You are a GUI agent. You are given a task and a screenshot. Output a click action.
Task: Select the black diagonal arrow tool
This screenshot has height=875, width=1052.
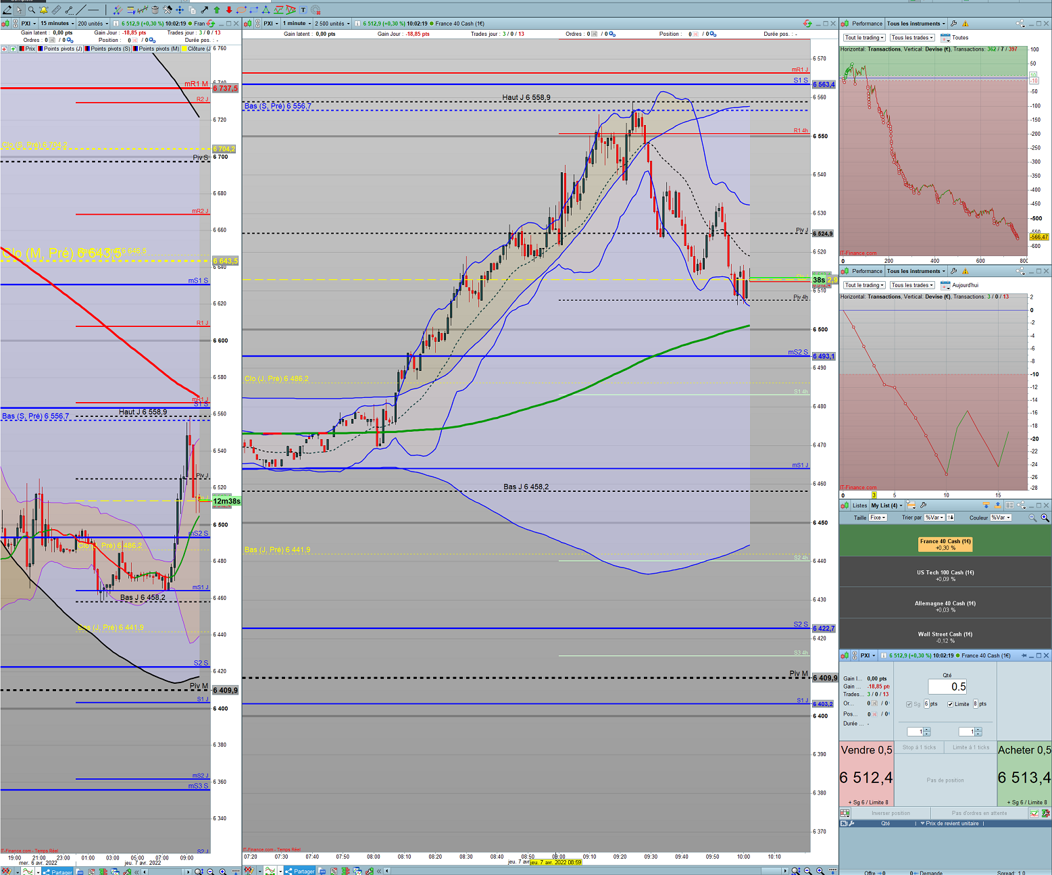click(x=204, y=10)
